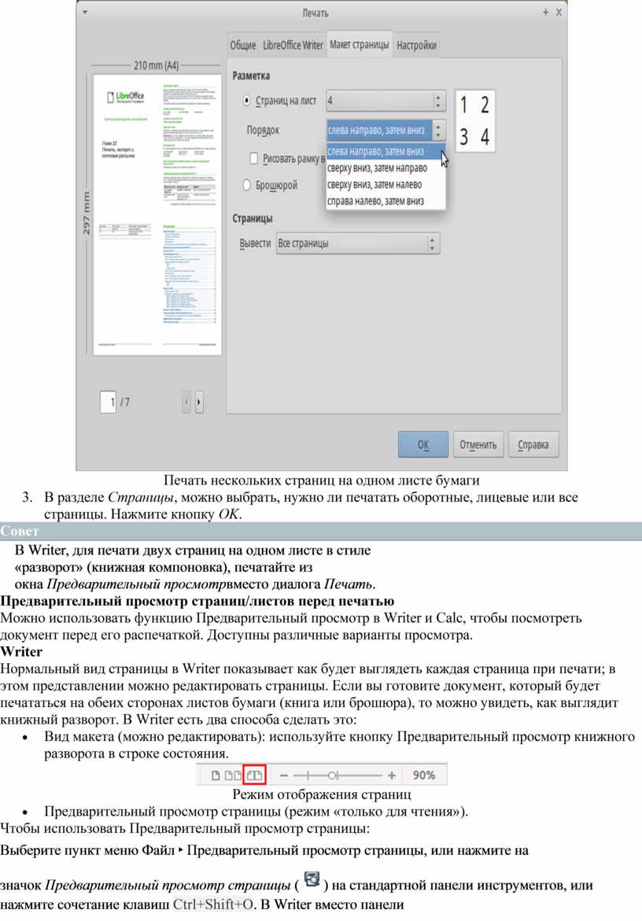
Task: Go to the previous preview page arrow
Action: 186,403
